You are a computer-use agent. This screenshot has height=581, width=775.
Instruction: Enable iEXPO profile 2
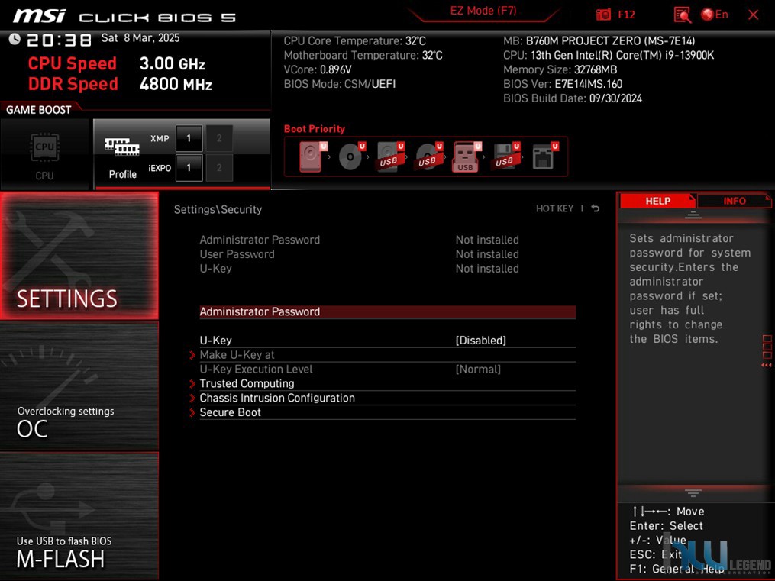click(219, 168)
